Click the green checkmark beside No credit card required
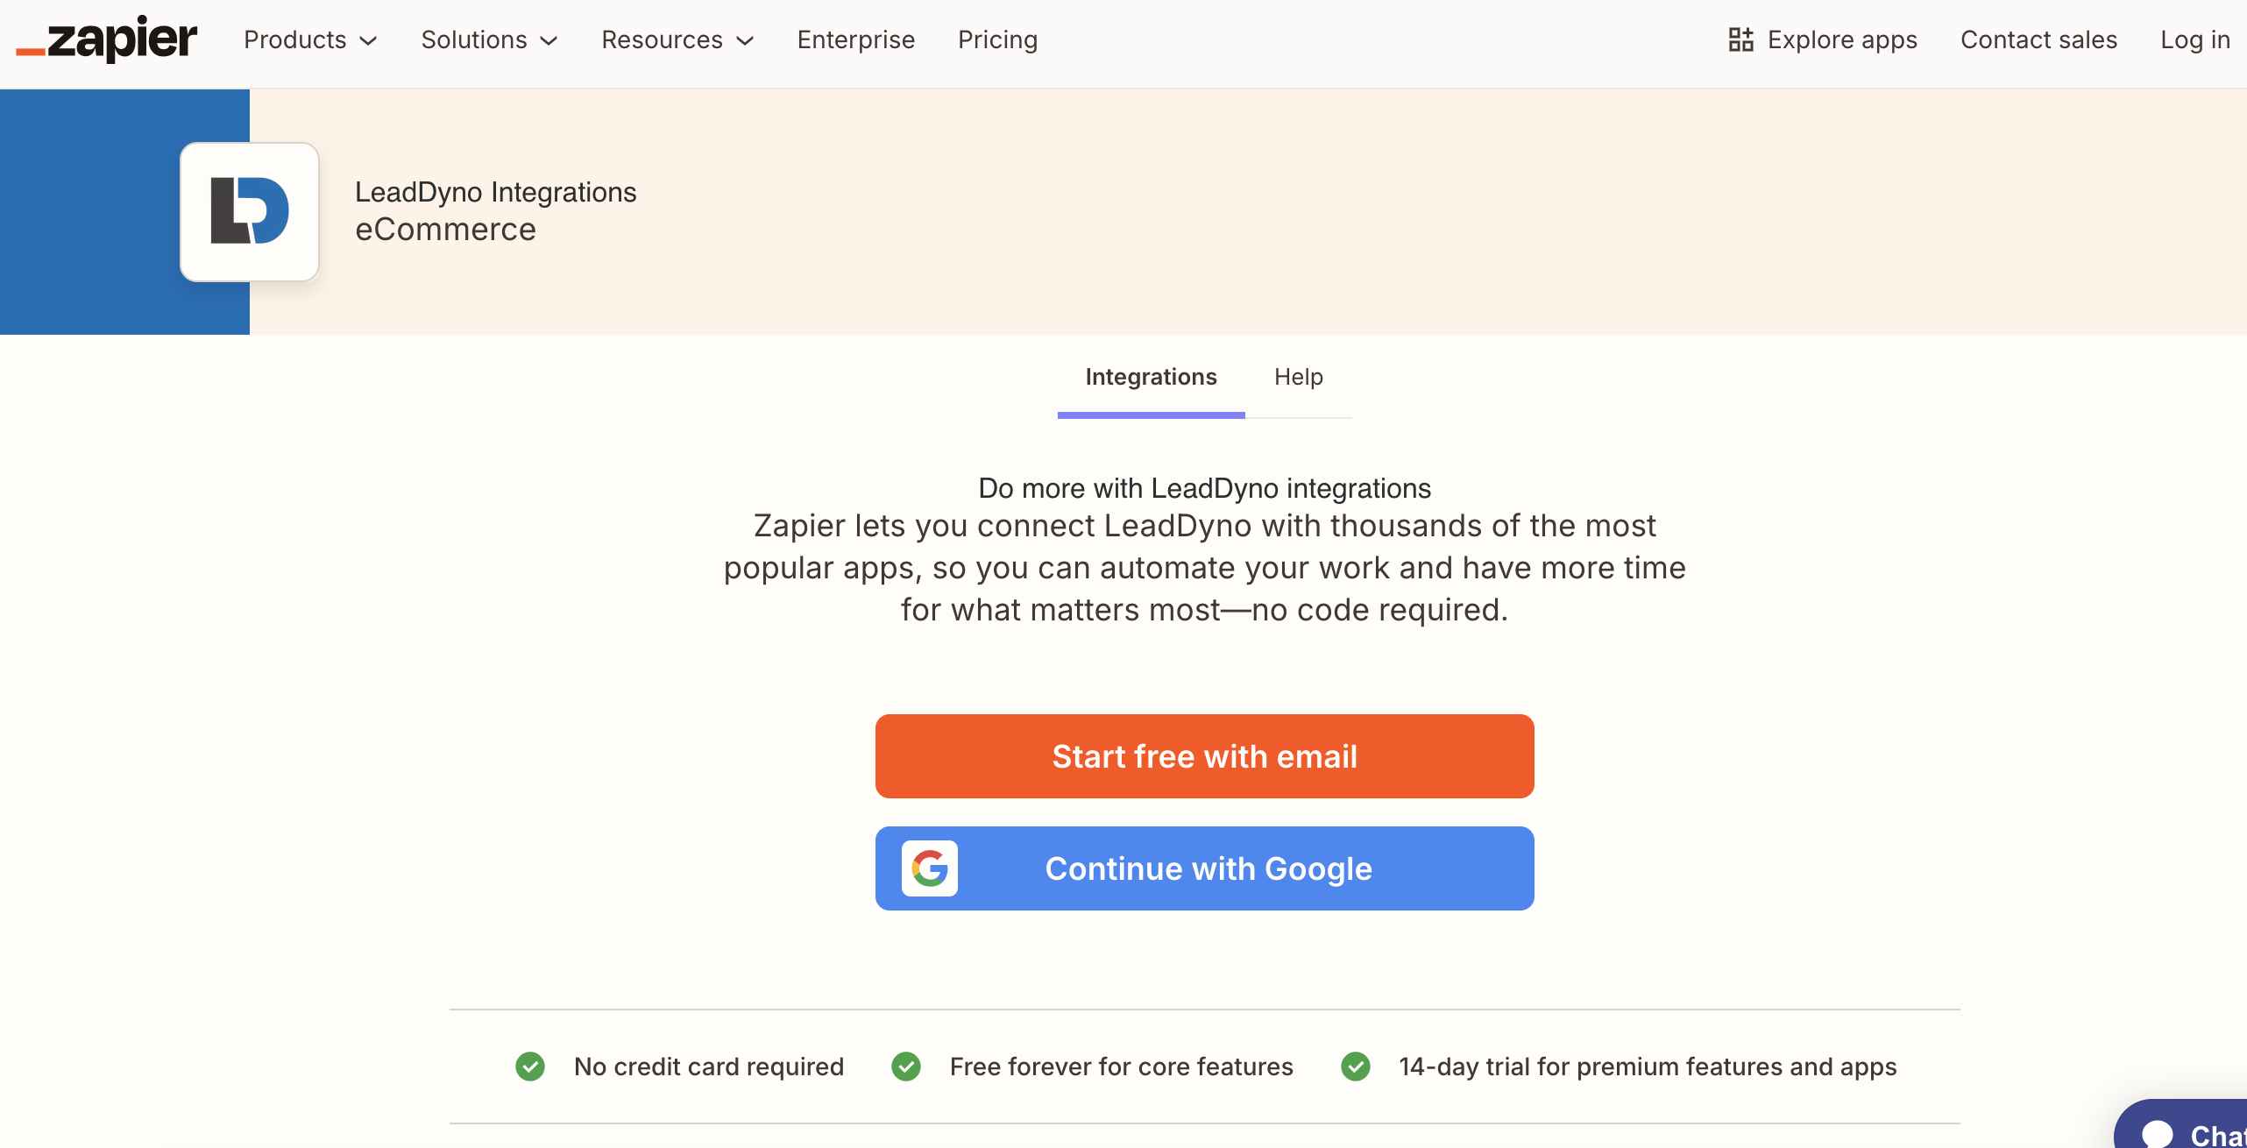The width and height of the screenshot is (2247, 1148). [x=529, y=1067]
